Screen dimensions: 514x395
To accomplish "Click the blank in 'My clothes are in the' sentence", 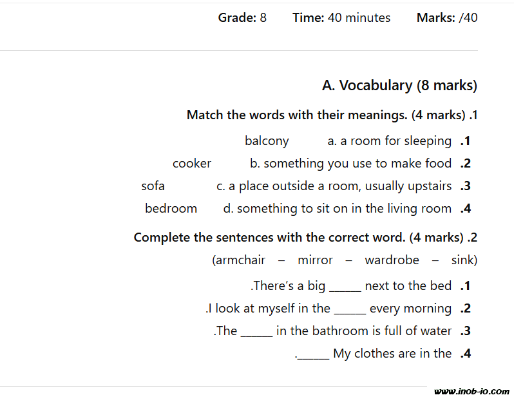I will 314,354.
